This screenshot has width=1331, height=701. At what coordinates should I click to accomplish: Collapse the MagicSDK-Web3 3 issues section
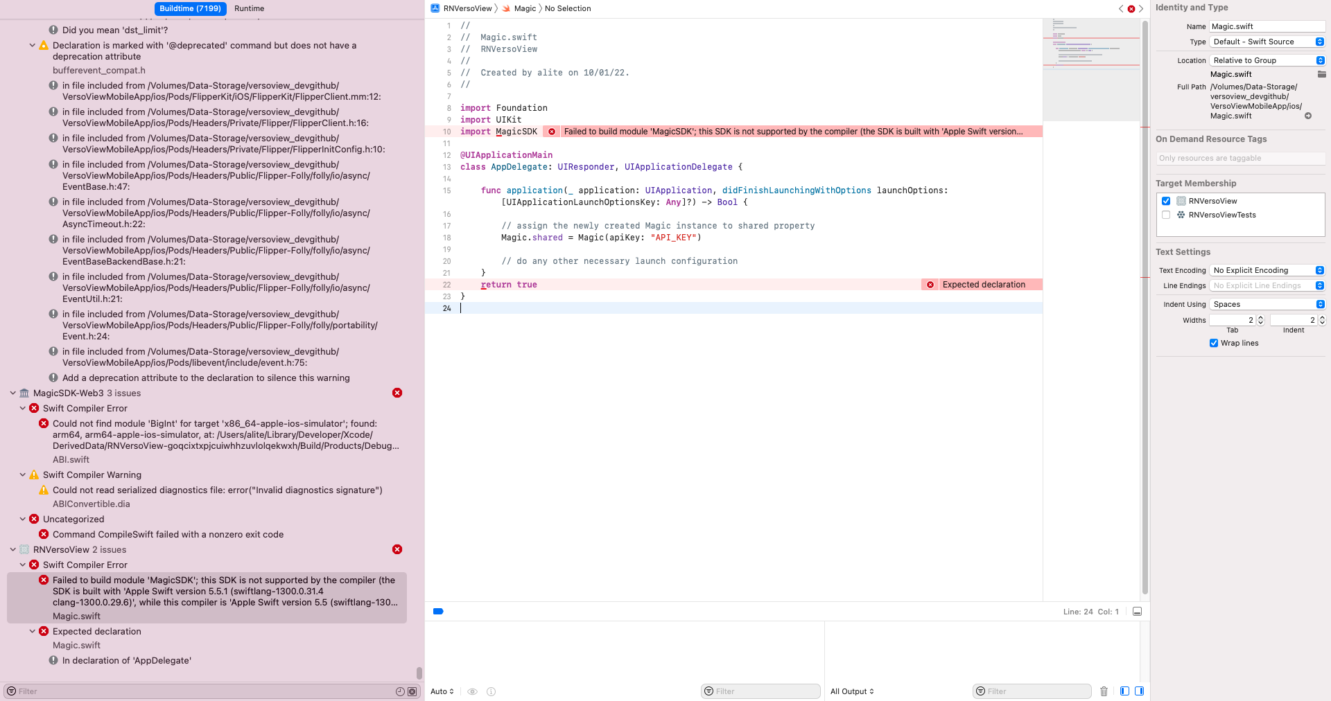[x=12, y=393]
